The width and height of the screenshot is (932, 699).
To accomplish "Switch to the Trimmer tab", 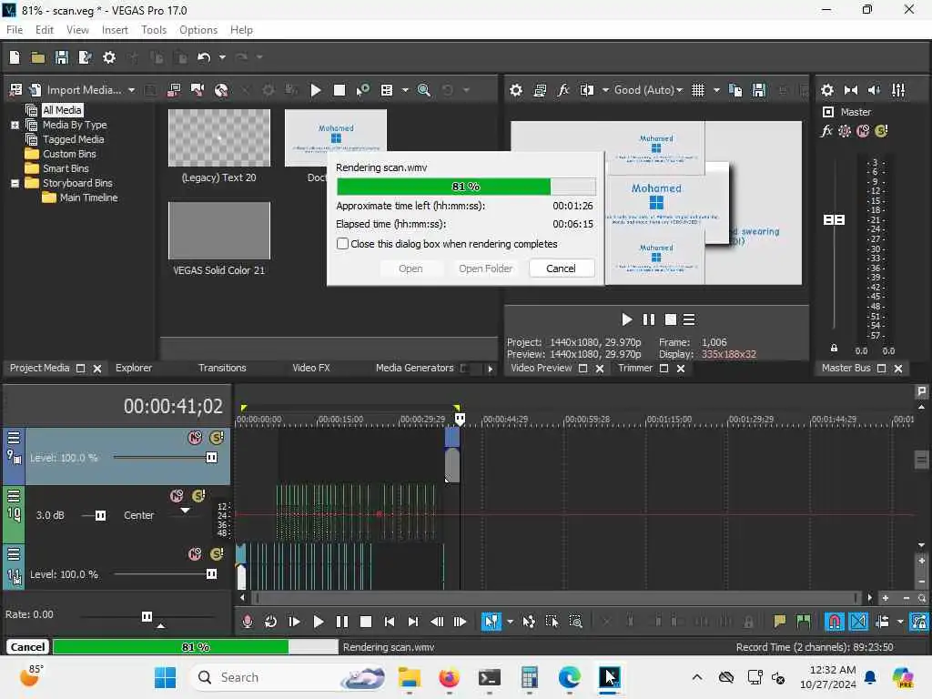I will tap(634, 368).
